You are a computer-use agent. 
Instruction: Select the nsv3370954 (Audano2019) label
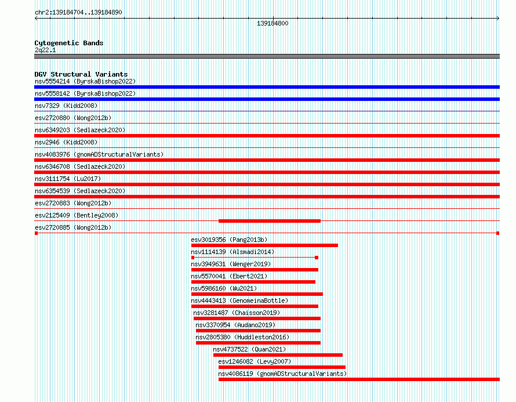click(235, 325)
